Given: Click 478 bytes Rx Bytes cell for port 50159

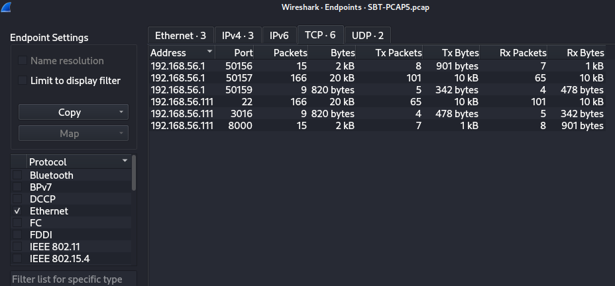Looking at the screenshot, I should (x=582, y=90).
